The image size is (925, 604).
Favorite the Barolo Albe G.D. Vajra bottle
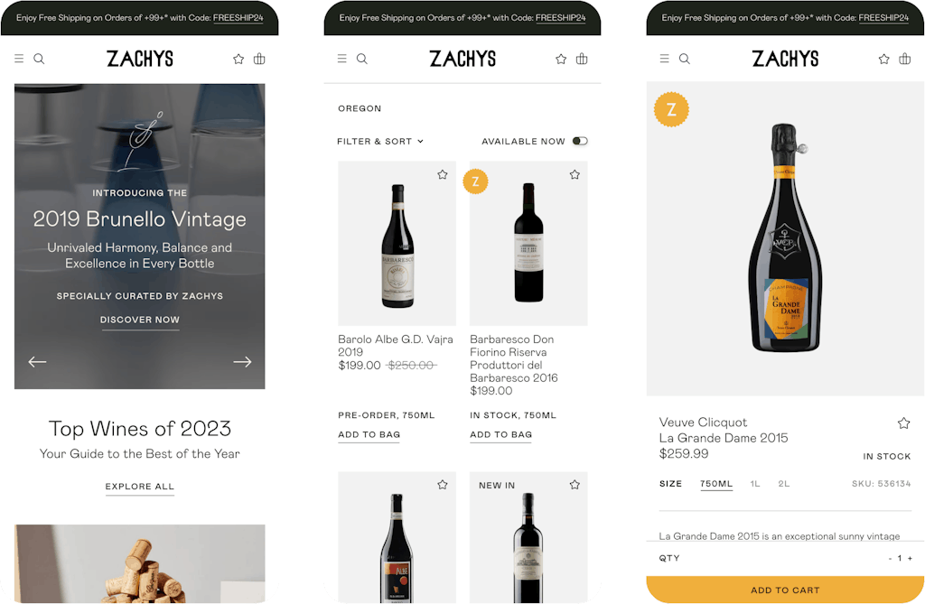(x=443, y=174)
